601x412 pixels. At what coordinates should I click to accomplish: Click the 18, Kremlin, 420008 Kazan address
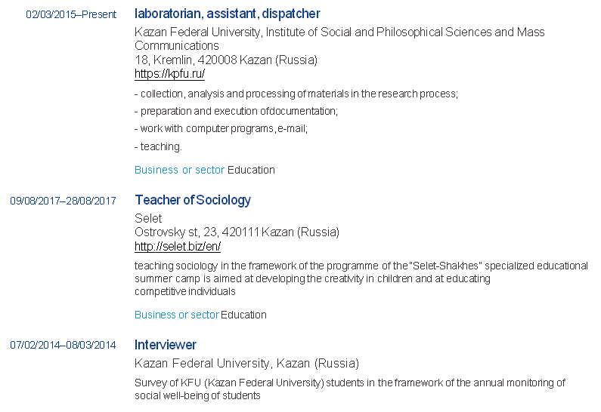225,60
